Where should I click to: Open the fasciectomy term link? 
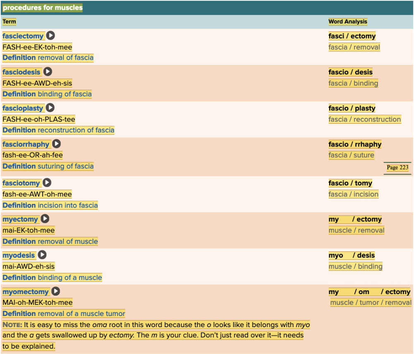(x=23, y=36)
